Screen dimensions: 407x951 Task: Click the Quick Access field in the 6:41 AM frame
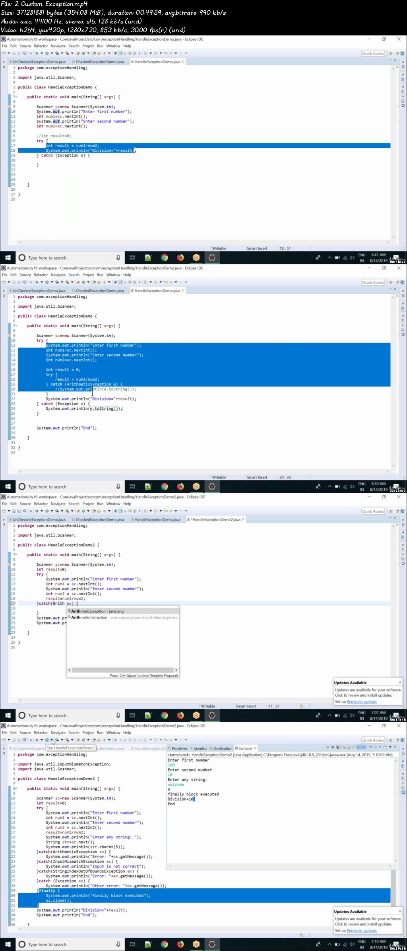373,53
